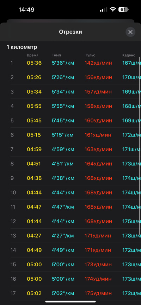This screenshot has width=141, height=305.
Task: Tap the Wi-Fi status icon
Action: [113, 9]
